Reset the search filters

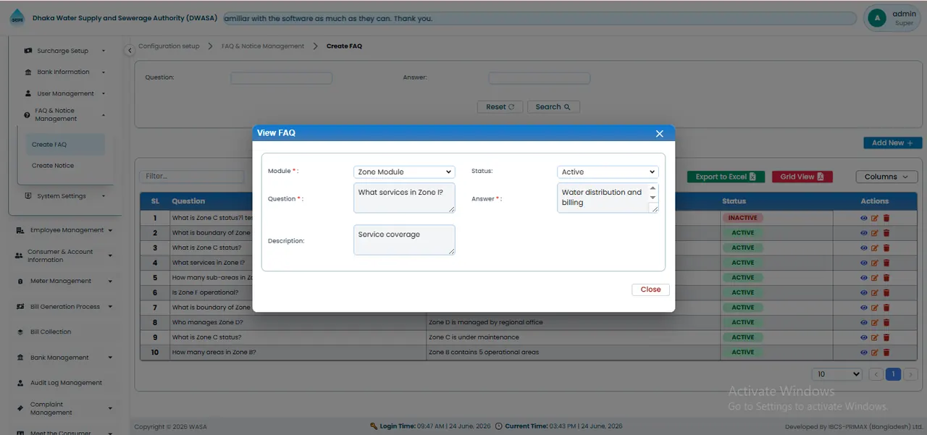tap(500, 107)
